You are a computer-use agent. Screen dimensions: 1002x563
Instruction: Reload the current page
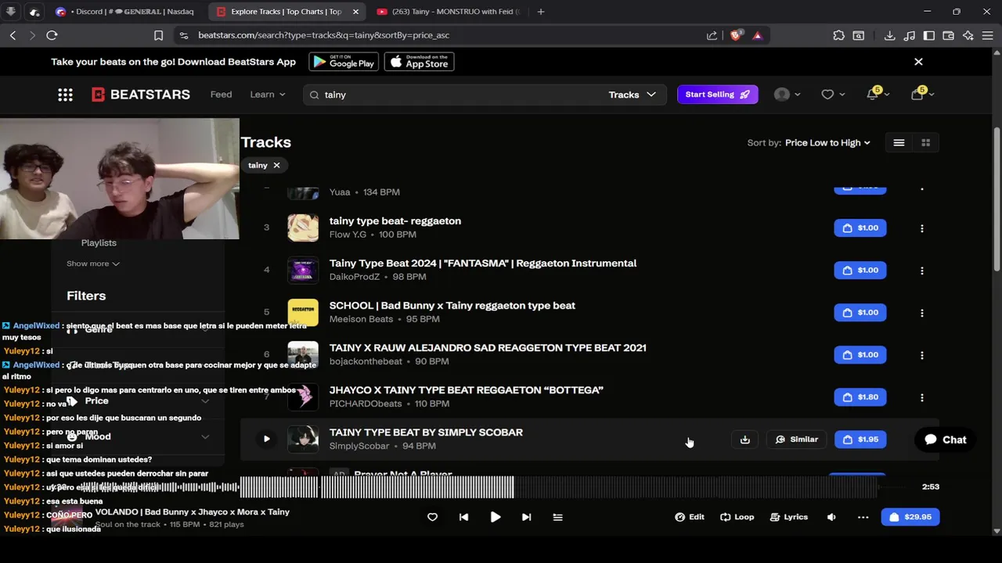[x=52, y=35]
